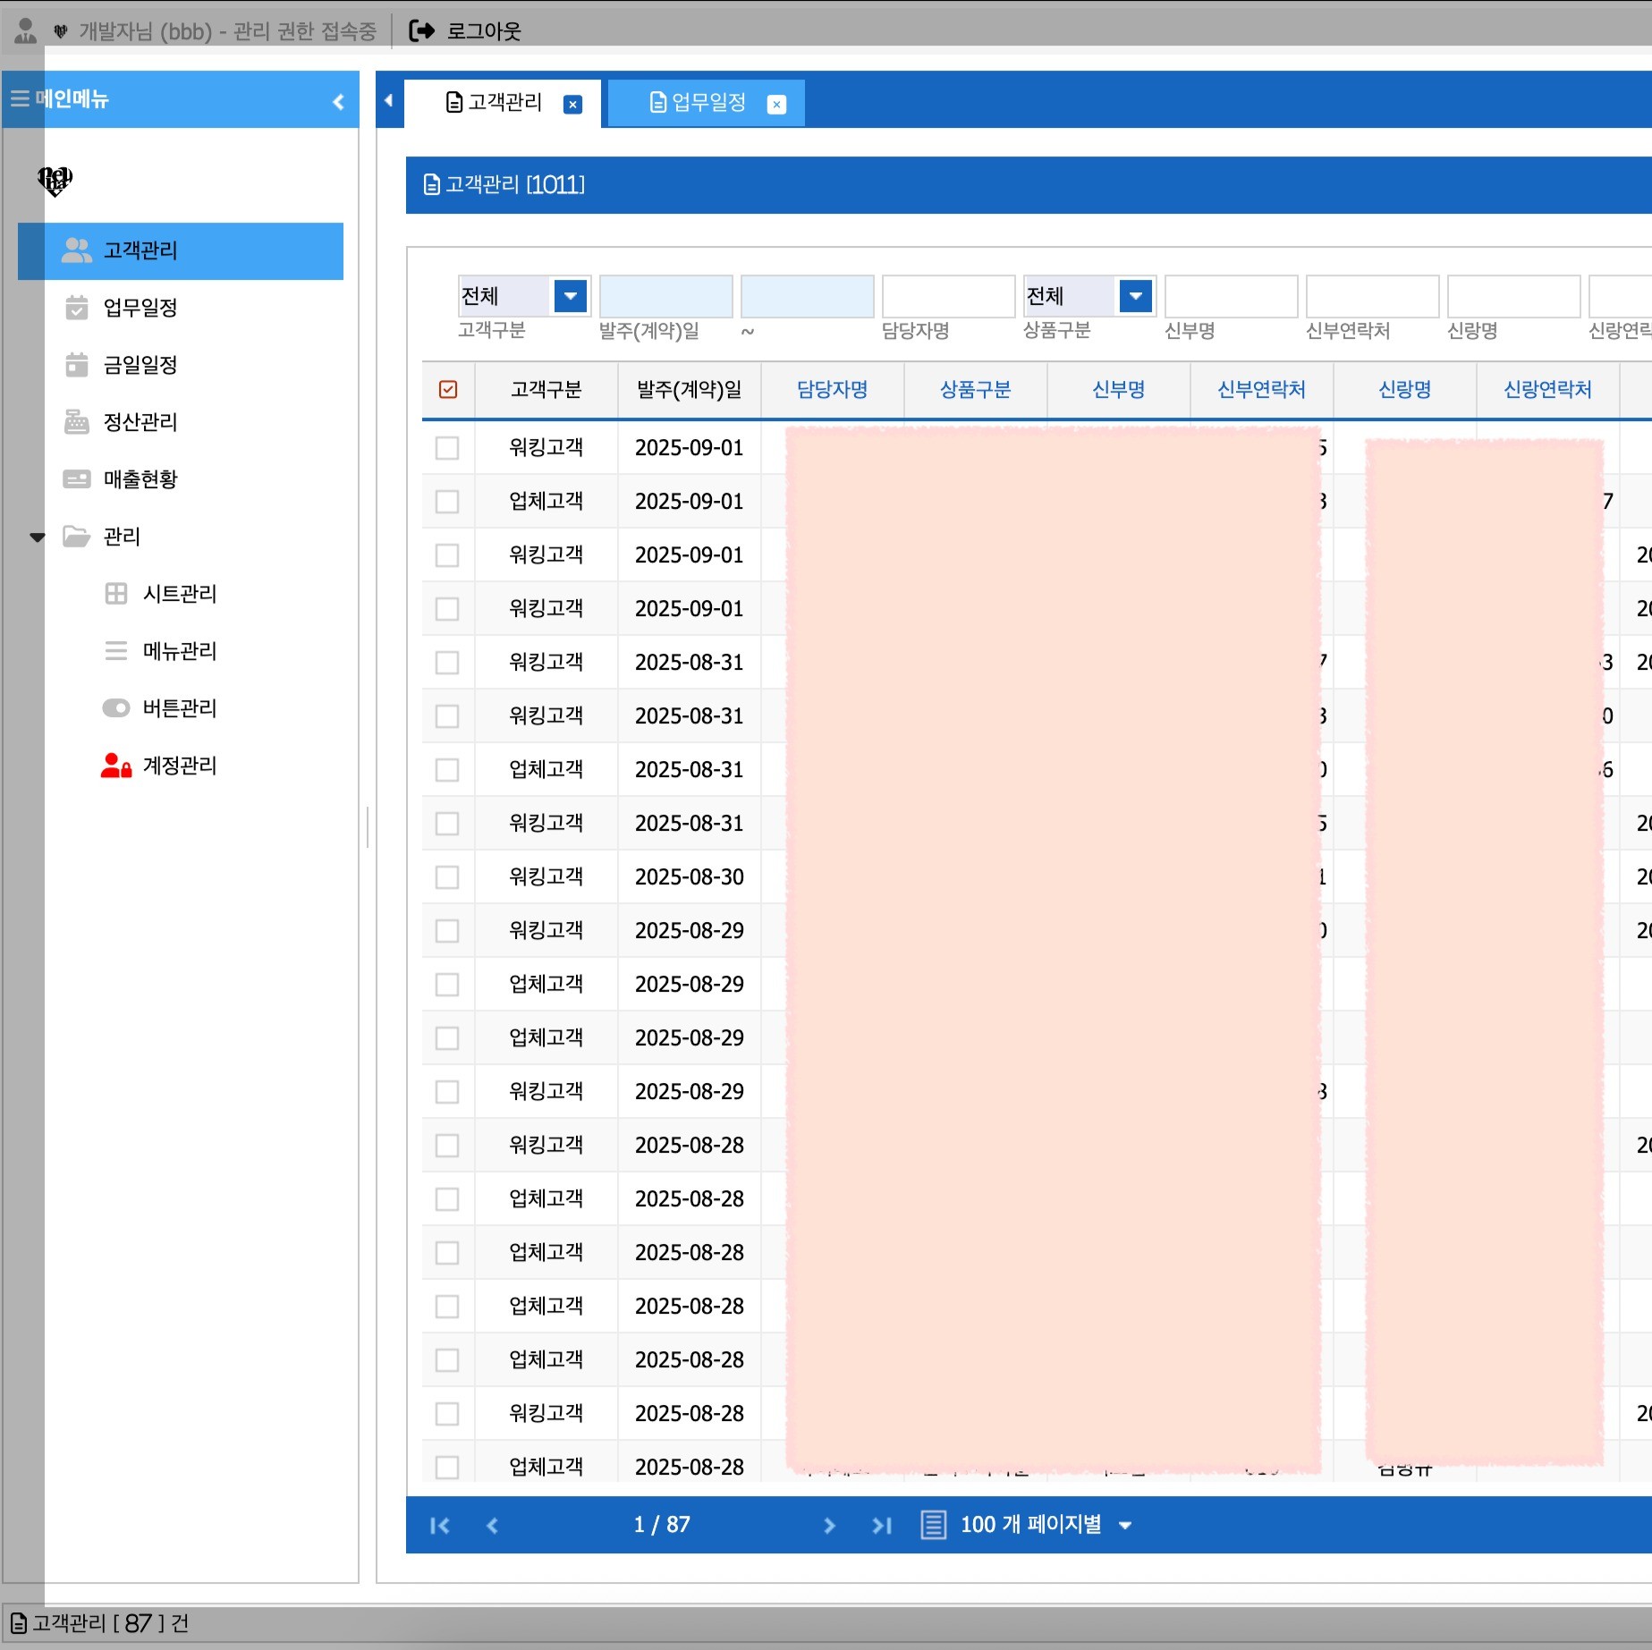1652x1650 pixels.
Task: Open the 고객구분 filter dropdown
Action: click(571, 296)
